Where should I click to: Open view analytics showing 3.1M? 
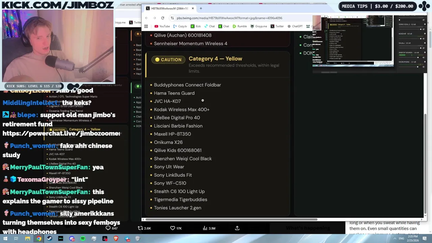pos(205,228)
